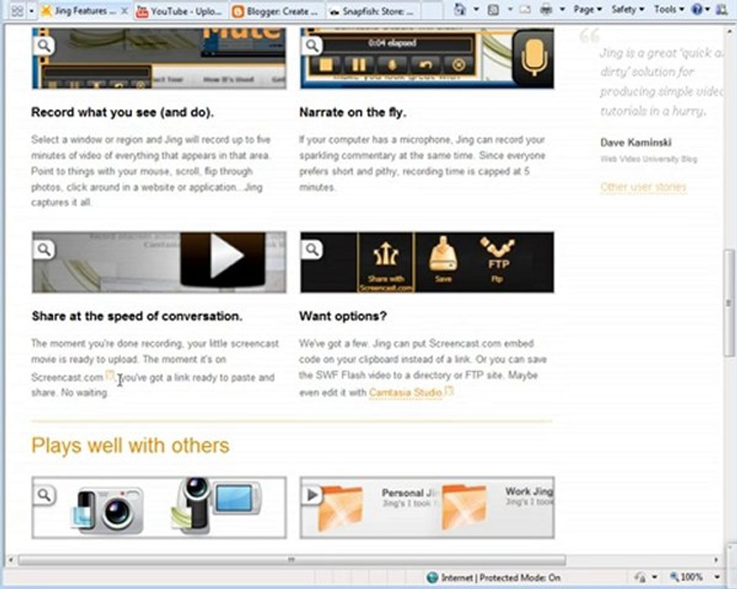This screenshot has width=737, height=589.
Task: Click the horizontal scrollbar thumb
Action: click(292, 560)
